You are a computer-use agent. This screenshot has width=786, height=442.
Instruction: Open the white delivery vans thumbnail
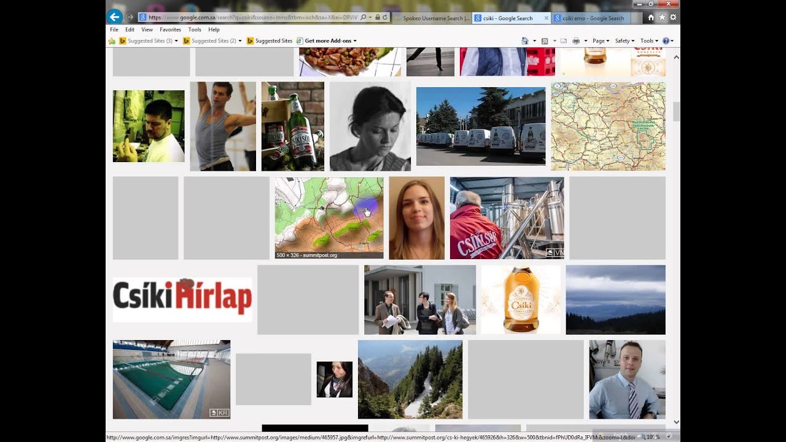pos(481,126)
